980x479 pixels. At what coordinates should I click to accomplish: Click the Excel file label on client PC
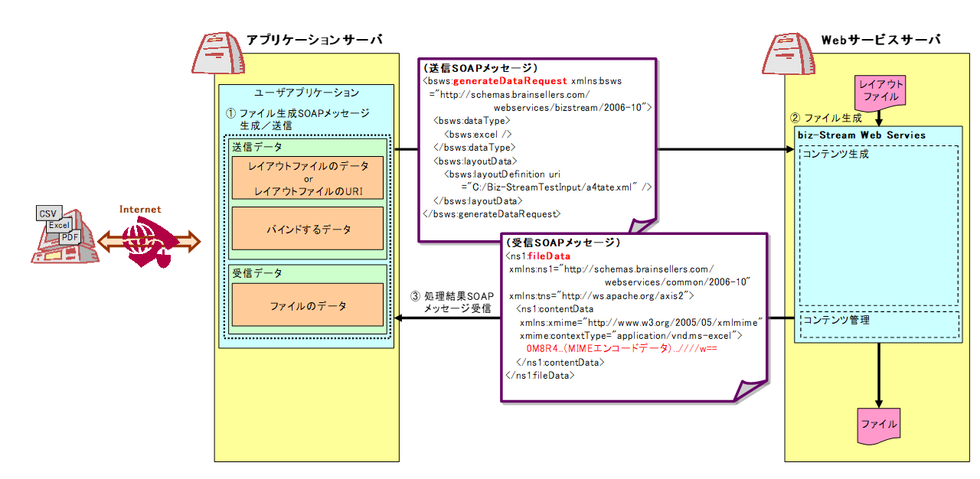click(x=59, y=226)
